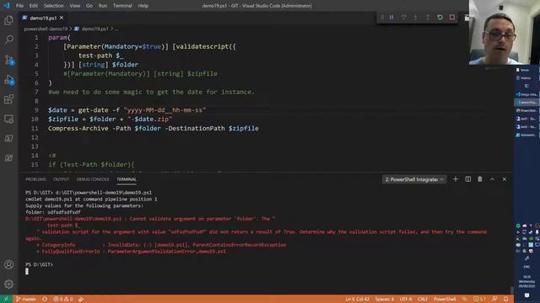This screenshot has width=540, height=303.
Task: Click line number 1 in gutter
Action: tap(36, 37)
